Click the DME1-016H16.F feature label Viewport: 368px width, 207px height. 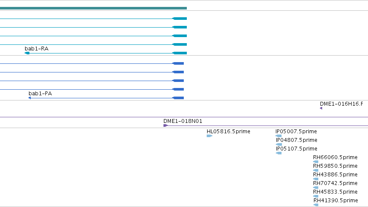[341, 104]
